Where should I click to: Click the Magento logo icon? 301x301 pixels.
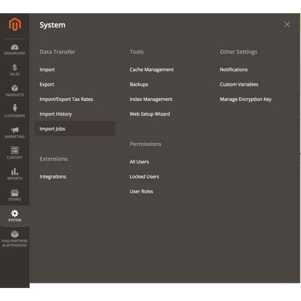click(15, 25)
